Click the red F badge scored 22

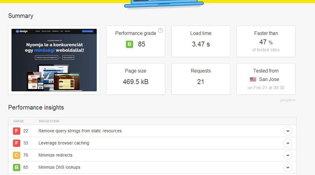coord(16,131)
